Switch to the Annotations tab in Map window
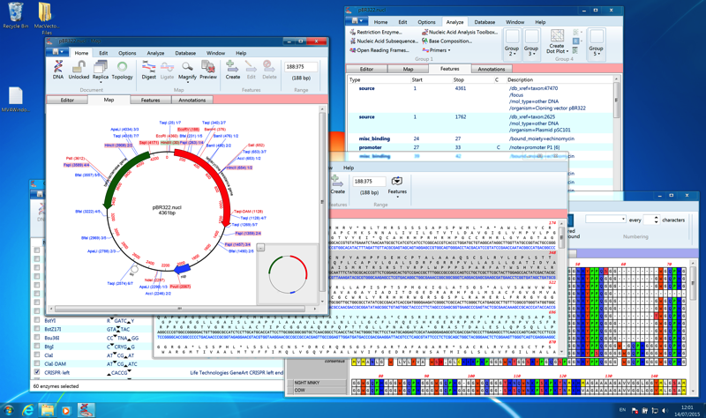The width and height of the screenshot is (706, 418). tap(192, 100)
